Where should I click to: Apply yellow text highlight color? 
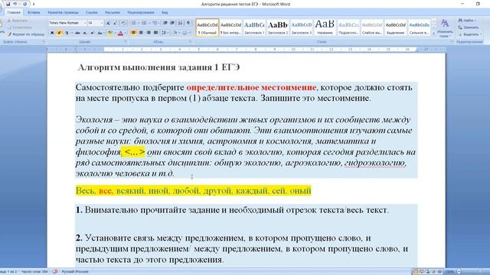pyautogui.click(x=109, y=33)
